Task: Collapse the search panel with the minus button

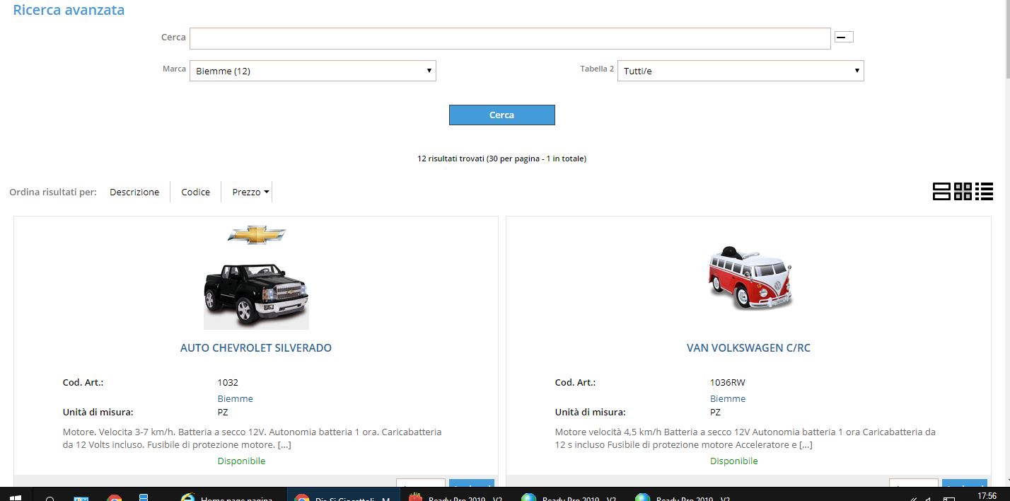Action: (844, 37)
